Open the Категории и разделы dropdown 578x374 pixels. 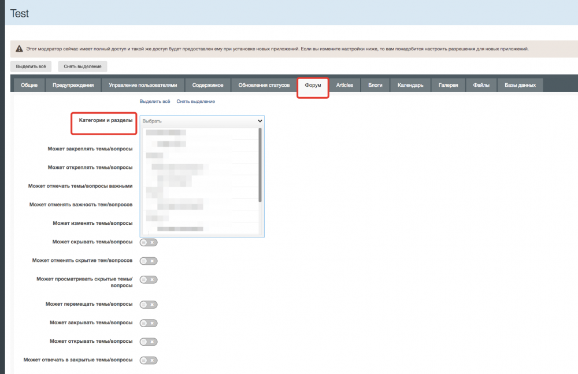pos(202,121)
